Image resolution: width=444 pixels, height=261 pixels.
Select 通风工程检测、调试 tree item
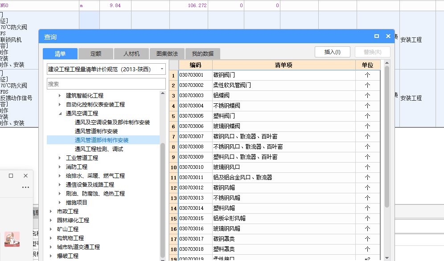(99, 149)
